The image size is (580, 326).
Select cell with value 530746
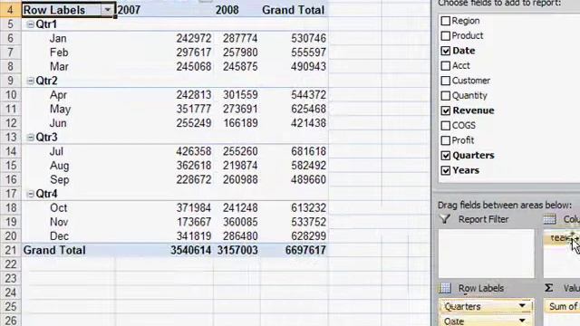(x=308, y=38)
